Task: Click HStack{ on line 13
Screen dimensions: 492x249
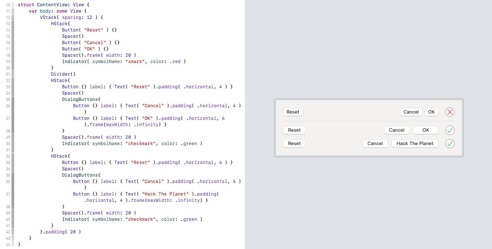Action: click(x=61, y=24)
